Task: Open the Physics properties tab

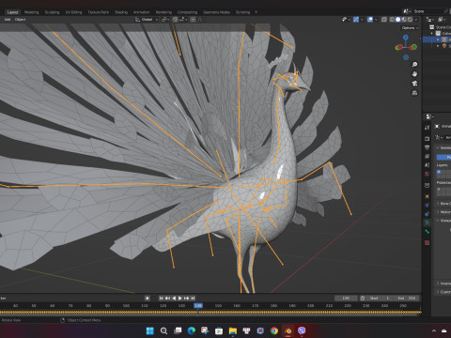Action: (x=427, y=205)
